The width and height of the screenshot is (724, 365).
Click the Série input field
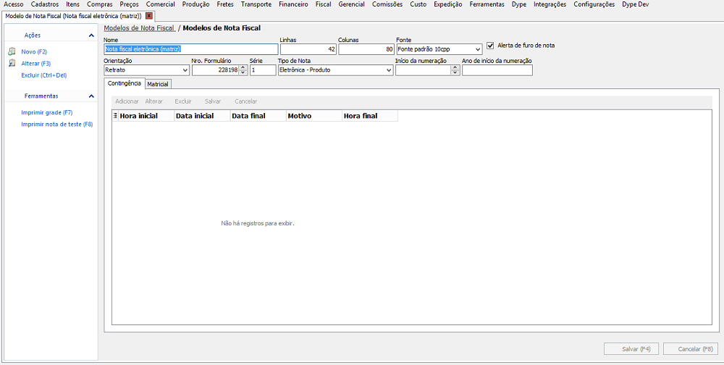pos(263,70)
